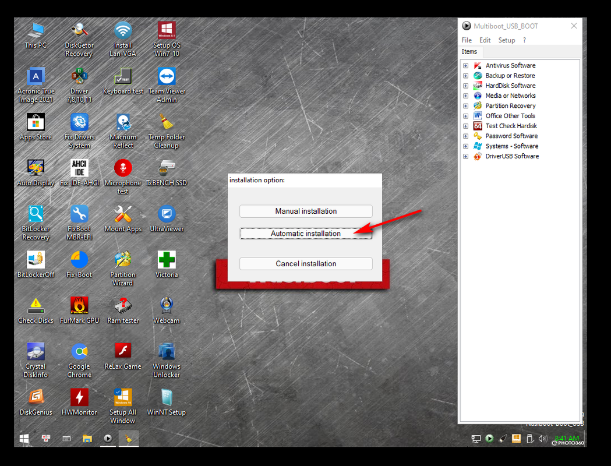Open Driver 7,8,10,11 shortcut
Image resolution: width=611 pixels, height=466 pixels.
tap(79, 85)
